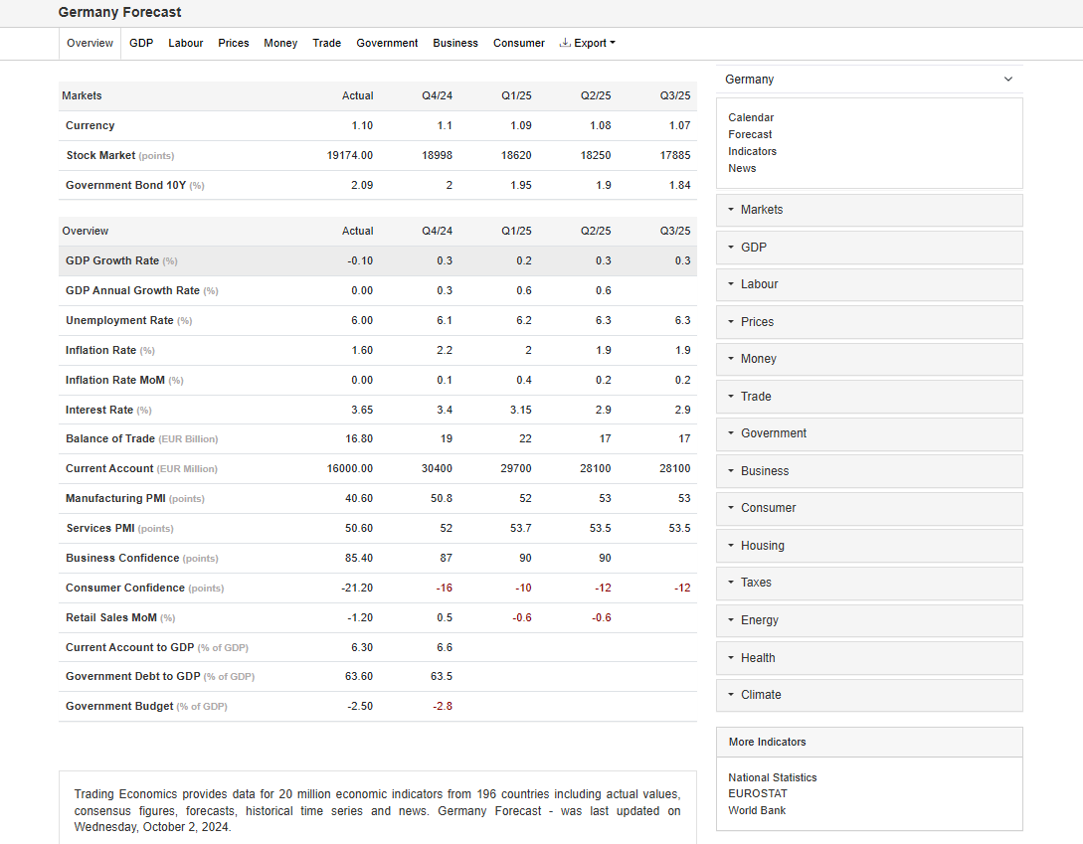Switch to the Government tab
Image resolution: width=1083 pixels, height=844 pixels.
click(387, 43)
